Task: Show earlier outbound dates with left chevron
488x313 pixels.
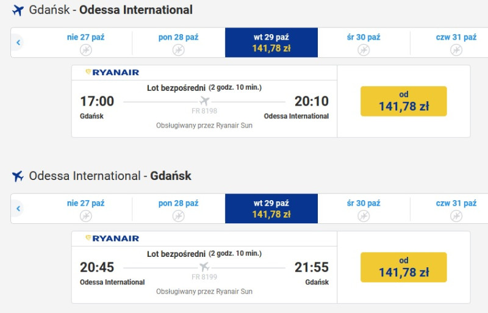Action: (x=18, y=42)
